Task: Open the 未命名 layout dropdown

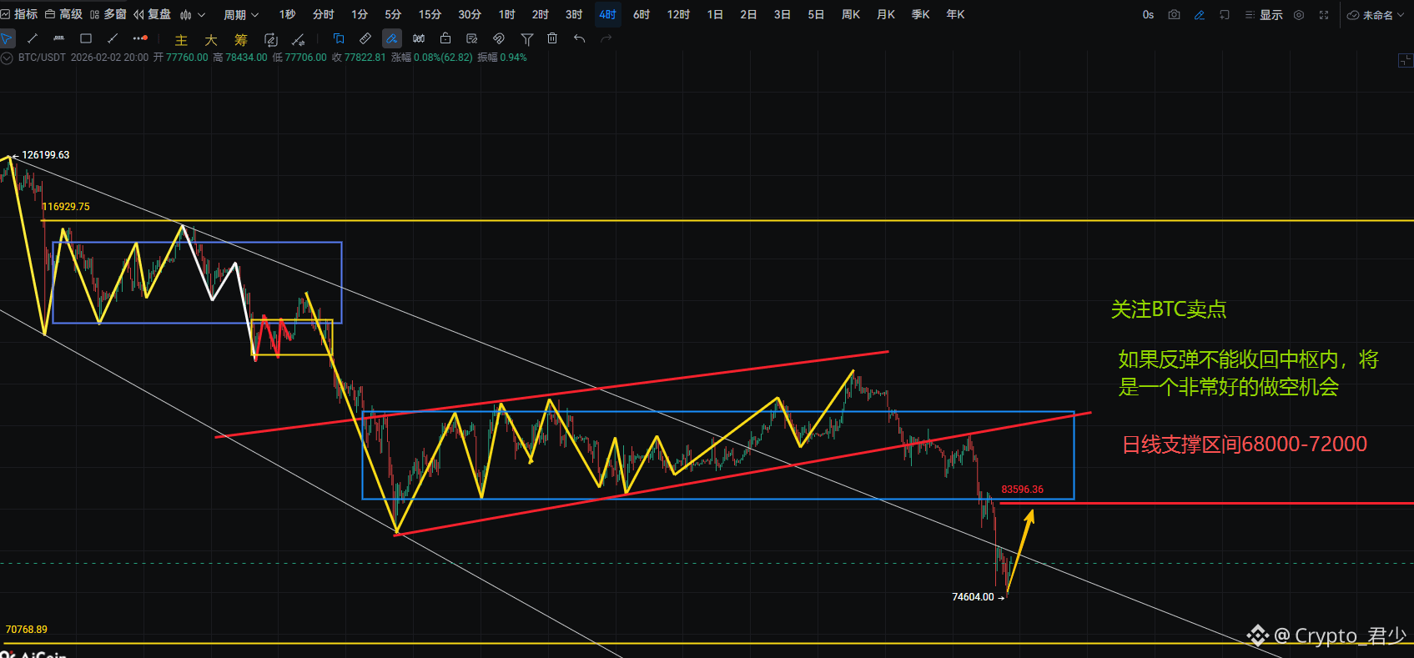Action: [1376, 15]
